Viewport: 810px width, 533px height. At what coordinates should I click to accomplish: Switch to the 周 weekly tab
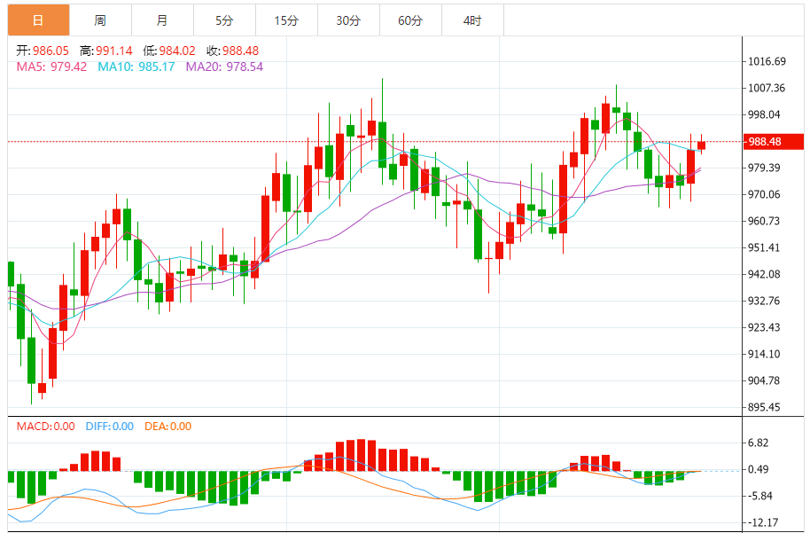coord(100,20)
